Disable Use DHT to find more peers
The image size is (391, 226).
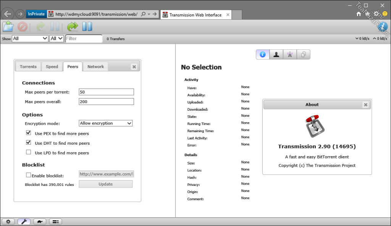click(28, 142)
